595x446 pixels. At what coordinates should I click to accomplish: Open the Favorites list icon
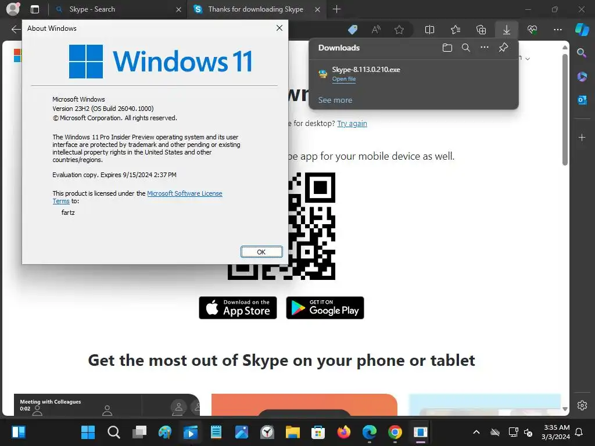pos(456,30)
